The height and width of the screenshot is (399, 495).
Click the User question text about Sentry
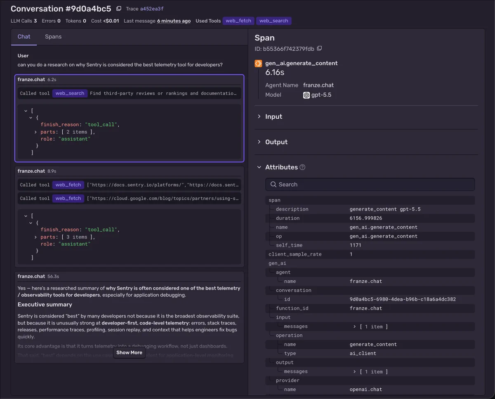(120, 65)
